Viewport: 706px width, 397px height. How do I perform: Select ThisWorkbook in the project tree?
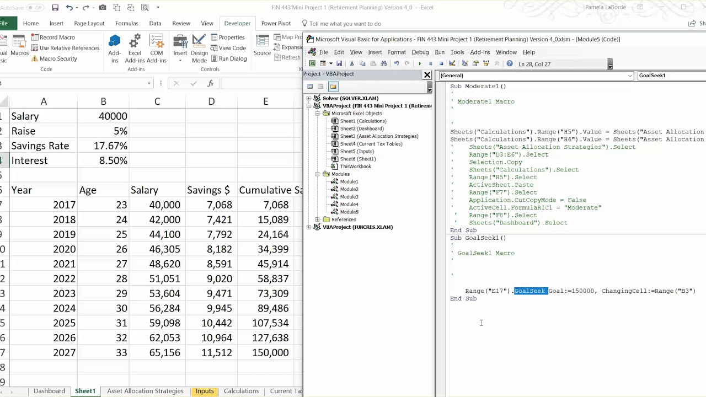point(355,167)
